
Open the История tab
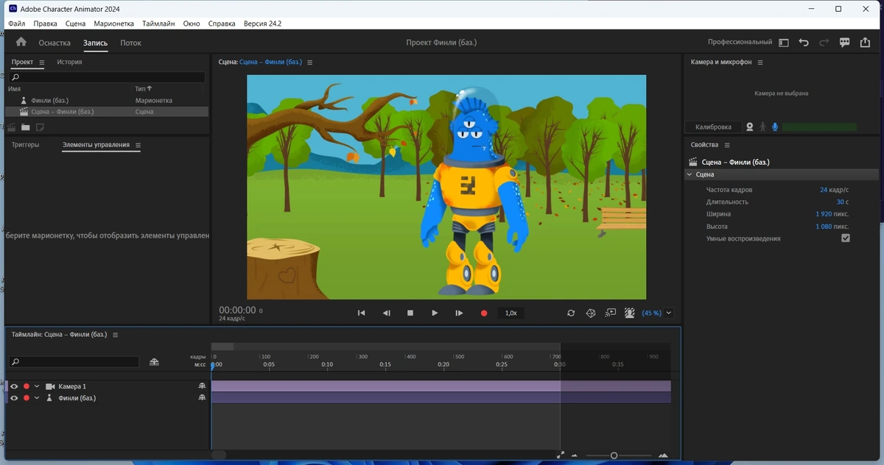(69, 62)
